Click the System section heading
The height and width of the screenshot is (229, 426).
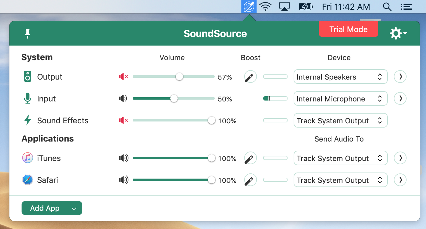37,57
